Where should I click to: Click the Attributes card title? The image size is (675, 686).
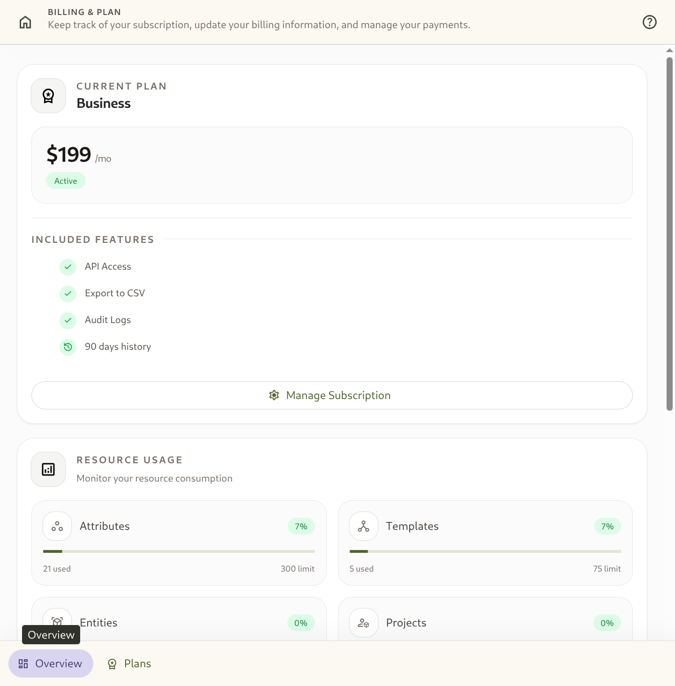point(105,526)
